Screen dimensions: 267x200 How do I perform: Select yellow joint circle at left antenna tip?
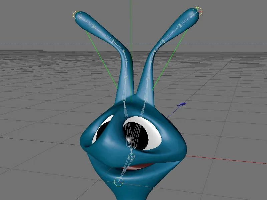(x=77, y=15)
